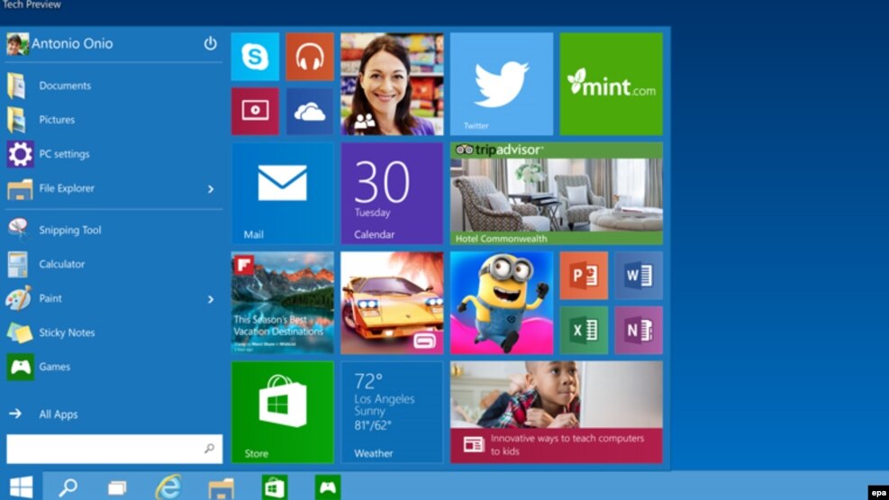The image size is (889, 500).
Task: Open the Minion game tile
Action: [501, 303]
